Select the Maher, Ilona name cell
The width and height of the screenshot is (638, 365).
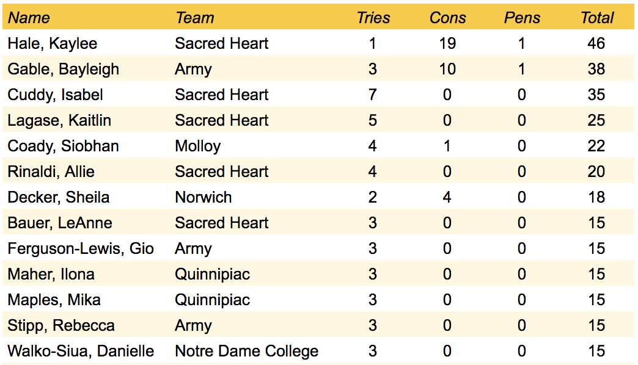click(x=51, y=274)
